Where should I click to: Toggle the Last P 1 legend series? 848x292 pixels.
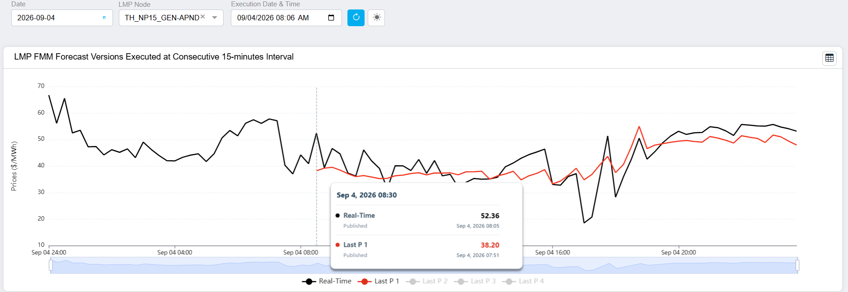tap(379, 281)
